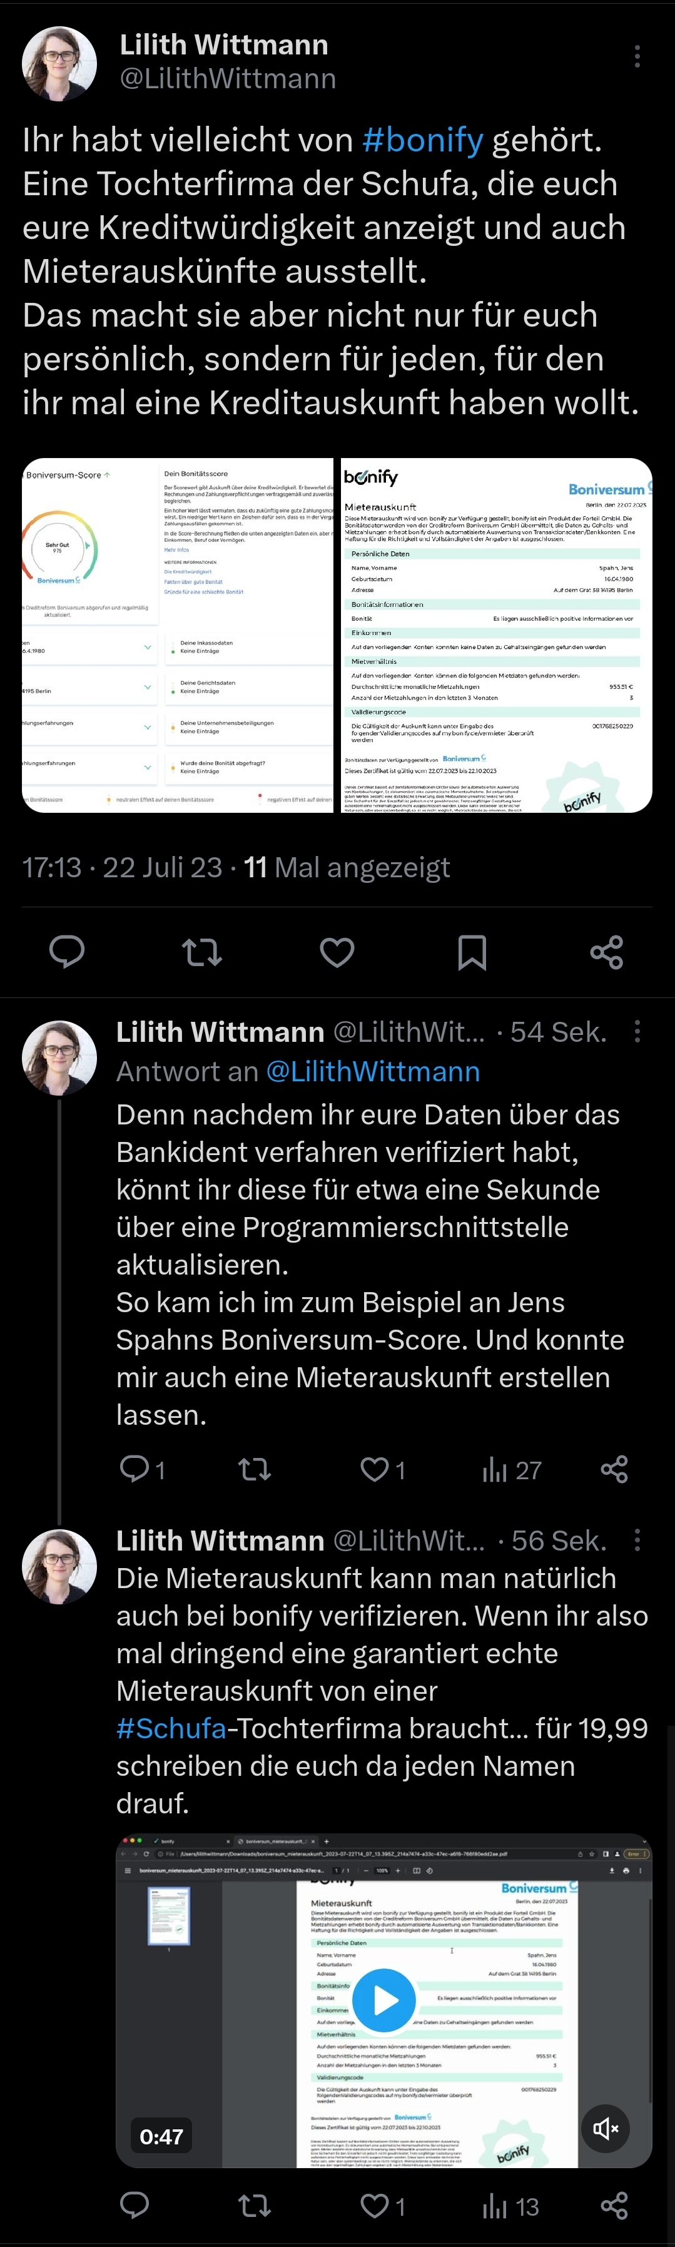Image resolution: width=675 pixels, height=2247 pixels.
Task: Open options menu on the Bankident reply
Action: pyautogui.click(x=637, y=1032)
